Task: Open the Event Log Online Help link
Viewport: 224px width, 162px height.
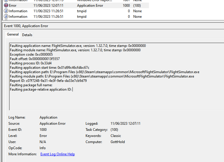Action: coord(57,154)
